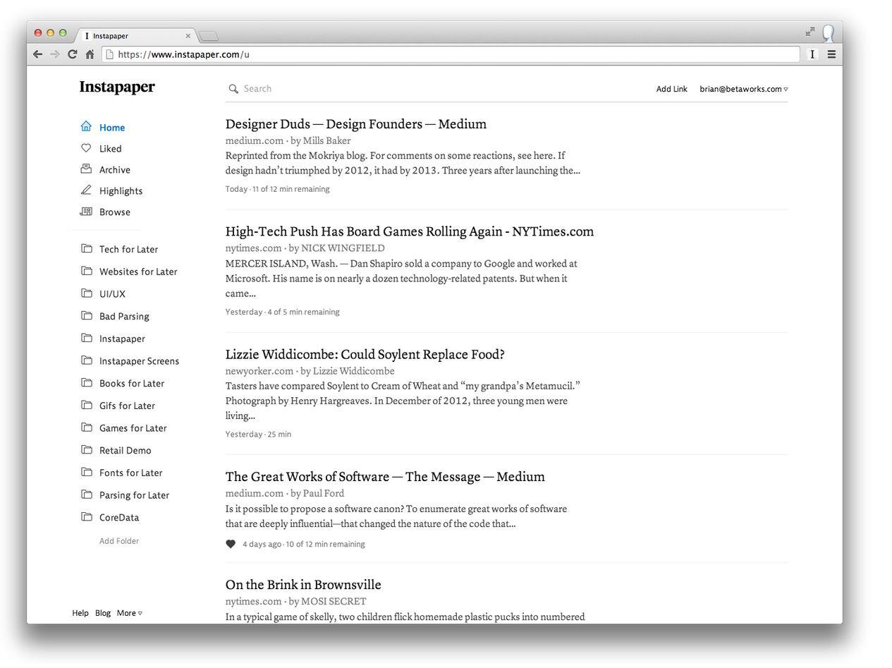892x668 pixels.
Task: Click the folder icon beside Gifs for Later
Action: [x=87, y=405]
